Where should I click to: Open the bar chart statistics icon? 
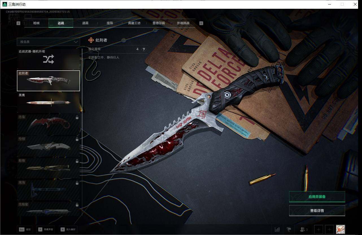click(277, 229)
